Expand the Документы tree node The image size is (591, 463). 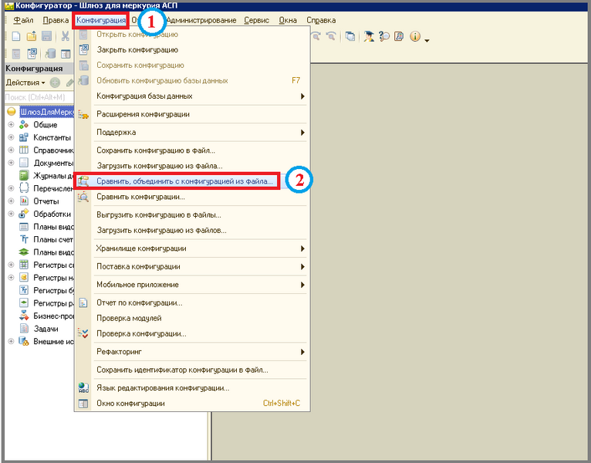click(11, 163)
